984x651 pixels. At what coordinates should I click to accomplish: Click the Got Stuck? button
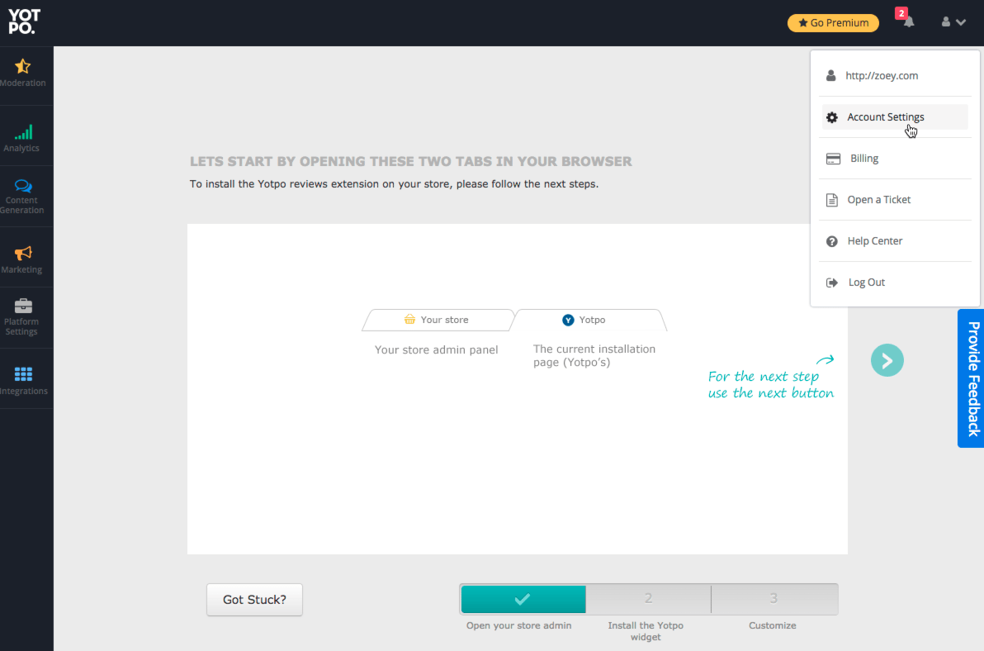(x=255, y=600)
